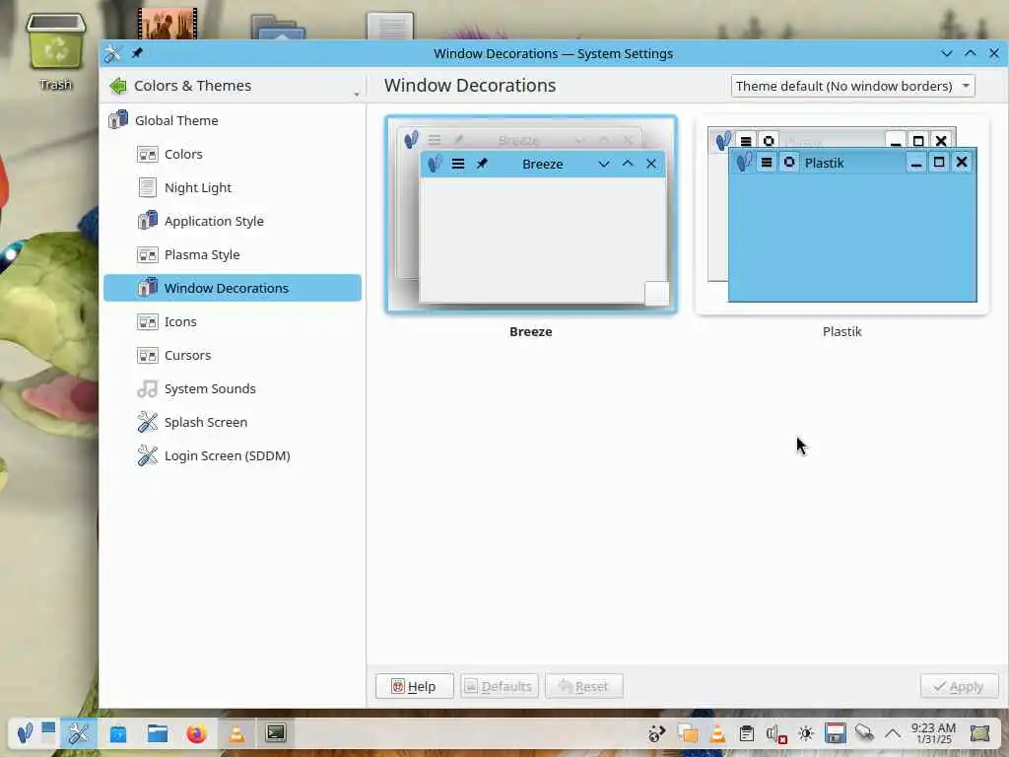Click the Breeze label under the preview
This screenshot has width=1009, height=757.
coord(531,331)
